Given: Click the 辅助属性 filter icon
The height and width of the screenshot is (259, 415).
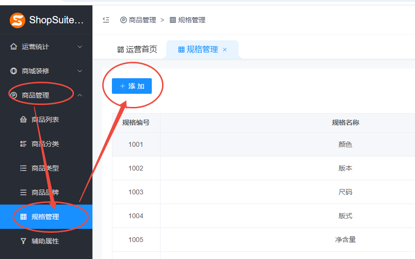Looking at the screenshot, I should click(23, 241).
